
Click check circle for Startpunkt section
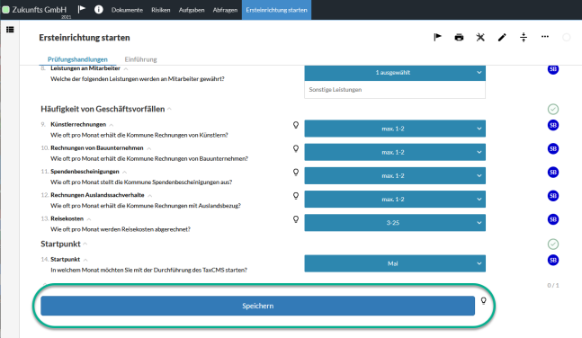(x=553, y=245)
